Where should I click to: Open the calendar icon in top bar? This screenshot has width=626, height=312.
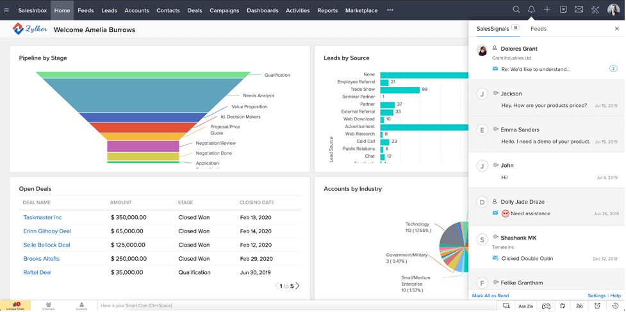(x=563, y=10)
